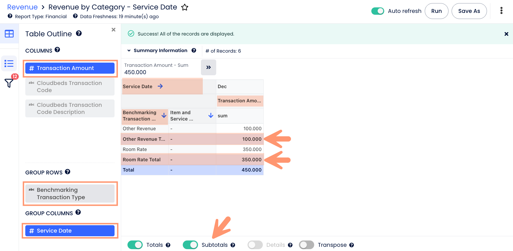The width and height of the screenshot is (513, 251).
Task: Sort by Benchmarking Transaction column arrow
Action: [164, 116]
